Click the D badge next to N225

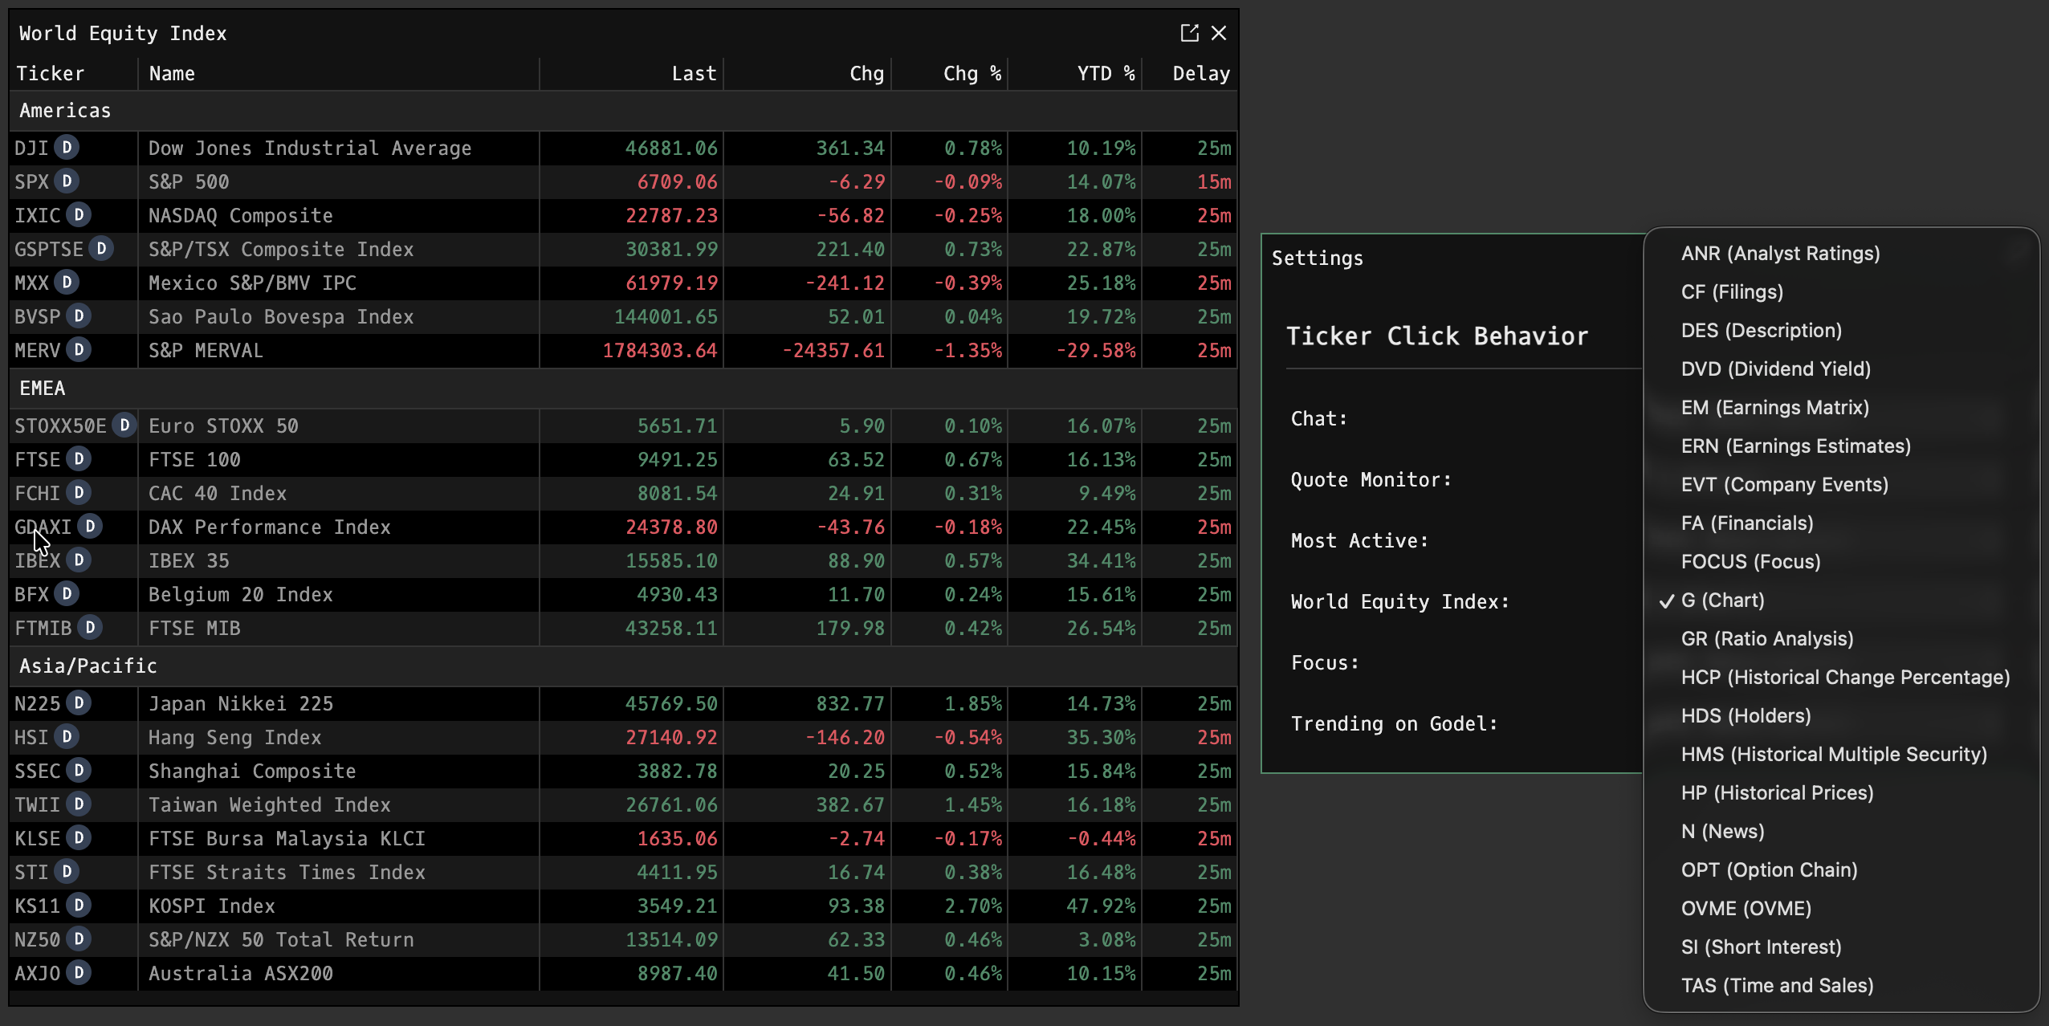pyautogui.click(x=79, y=703)
